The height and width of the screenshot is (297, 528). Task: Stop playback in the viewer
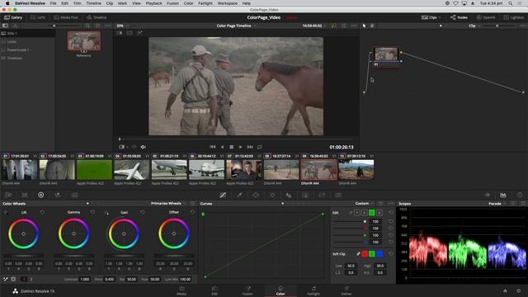[x=231, y=147]
